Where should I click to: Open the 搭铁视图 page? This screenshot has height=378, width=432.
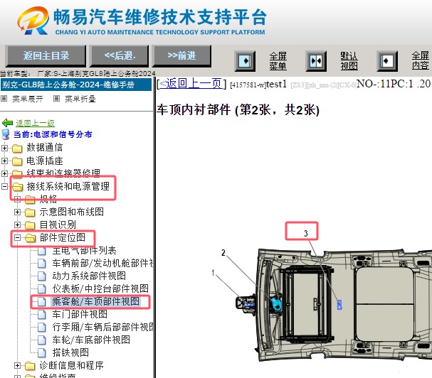coord(70,352)
